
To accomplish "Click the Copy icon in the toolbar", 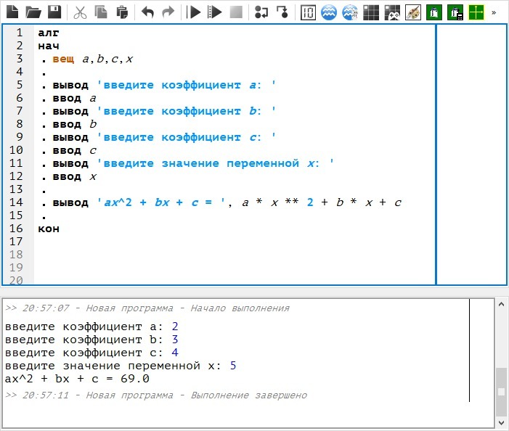I will [100, 12].
